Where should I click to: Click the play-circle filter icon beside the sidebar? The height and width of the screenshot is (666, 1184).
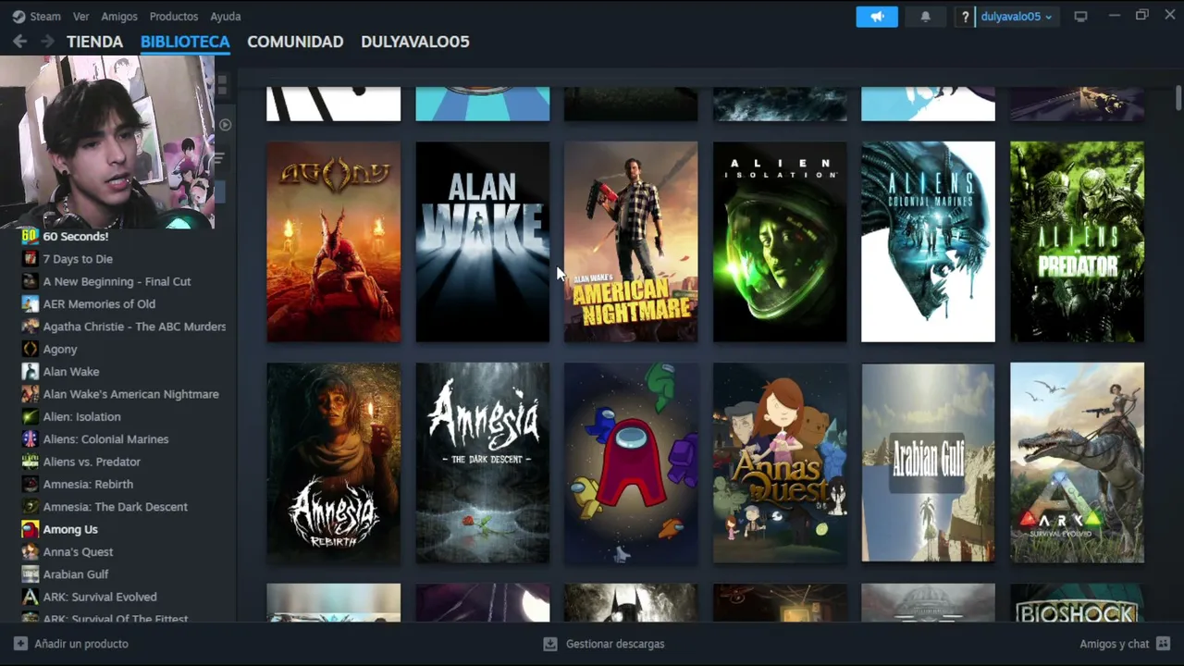tap(225, 125)
